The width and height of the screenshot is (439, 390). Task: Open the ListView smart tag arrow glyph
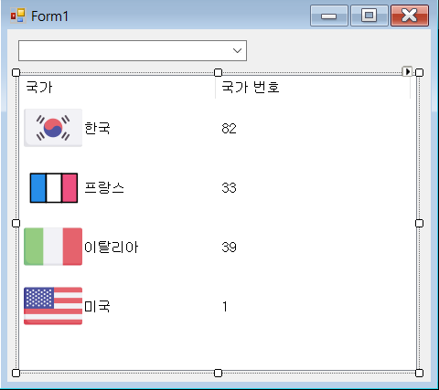tap(407, 72)
